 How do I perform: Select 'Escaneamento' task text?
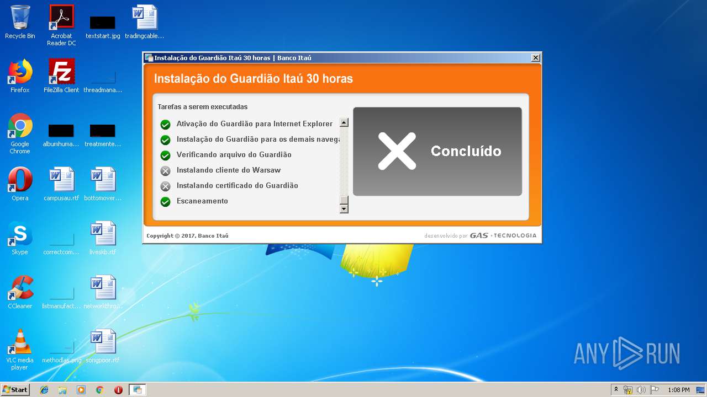(202, 201)
